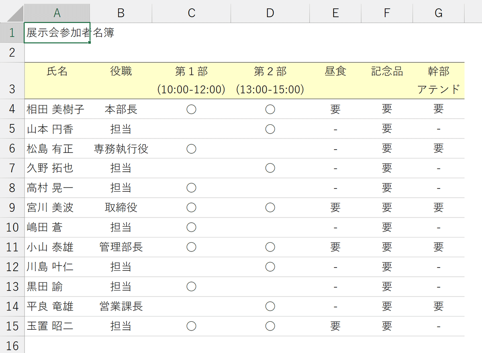The width and height of the screenshot is (482, 353).
Task: Select row 1 header
Action: tap(12, 33)
